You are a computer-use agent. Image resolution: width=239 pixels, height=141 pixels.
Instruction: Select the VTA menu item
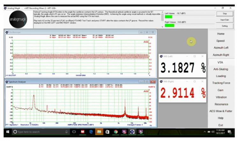click(220, 62)
